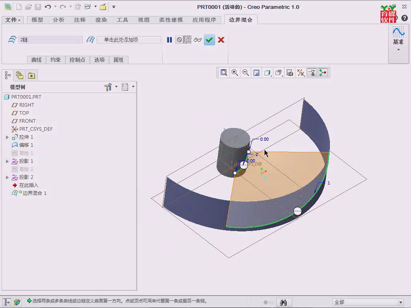Click the Zoom In magnifier icon

click(x=234, y=73)
